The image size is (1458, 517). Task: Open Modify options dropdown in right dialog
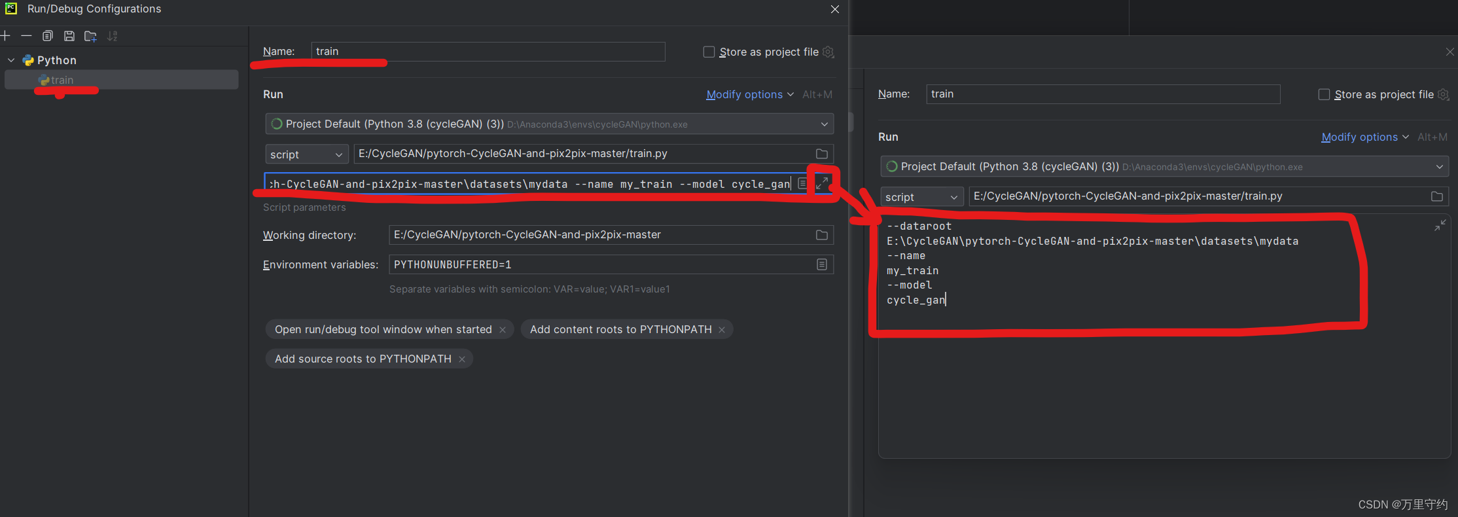pyautogui.click(x=1365, y=137)
